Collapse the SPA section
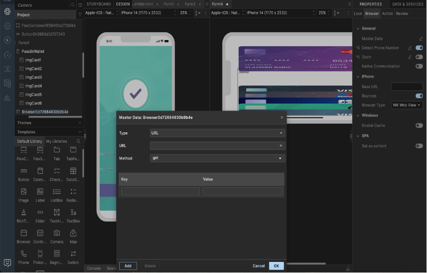Screen dimensions: 427x273 [358, 136]
